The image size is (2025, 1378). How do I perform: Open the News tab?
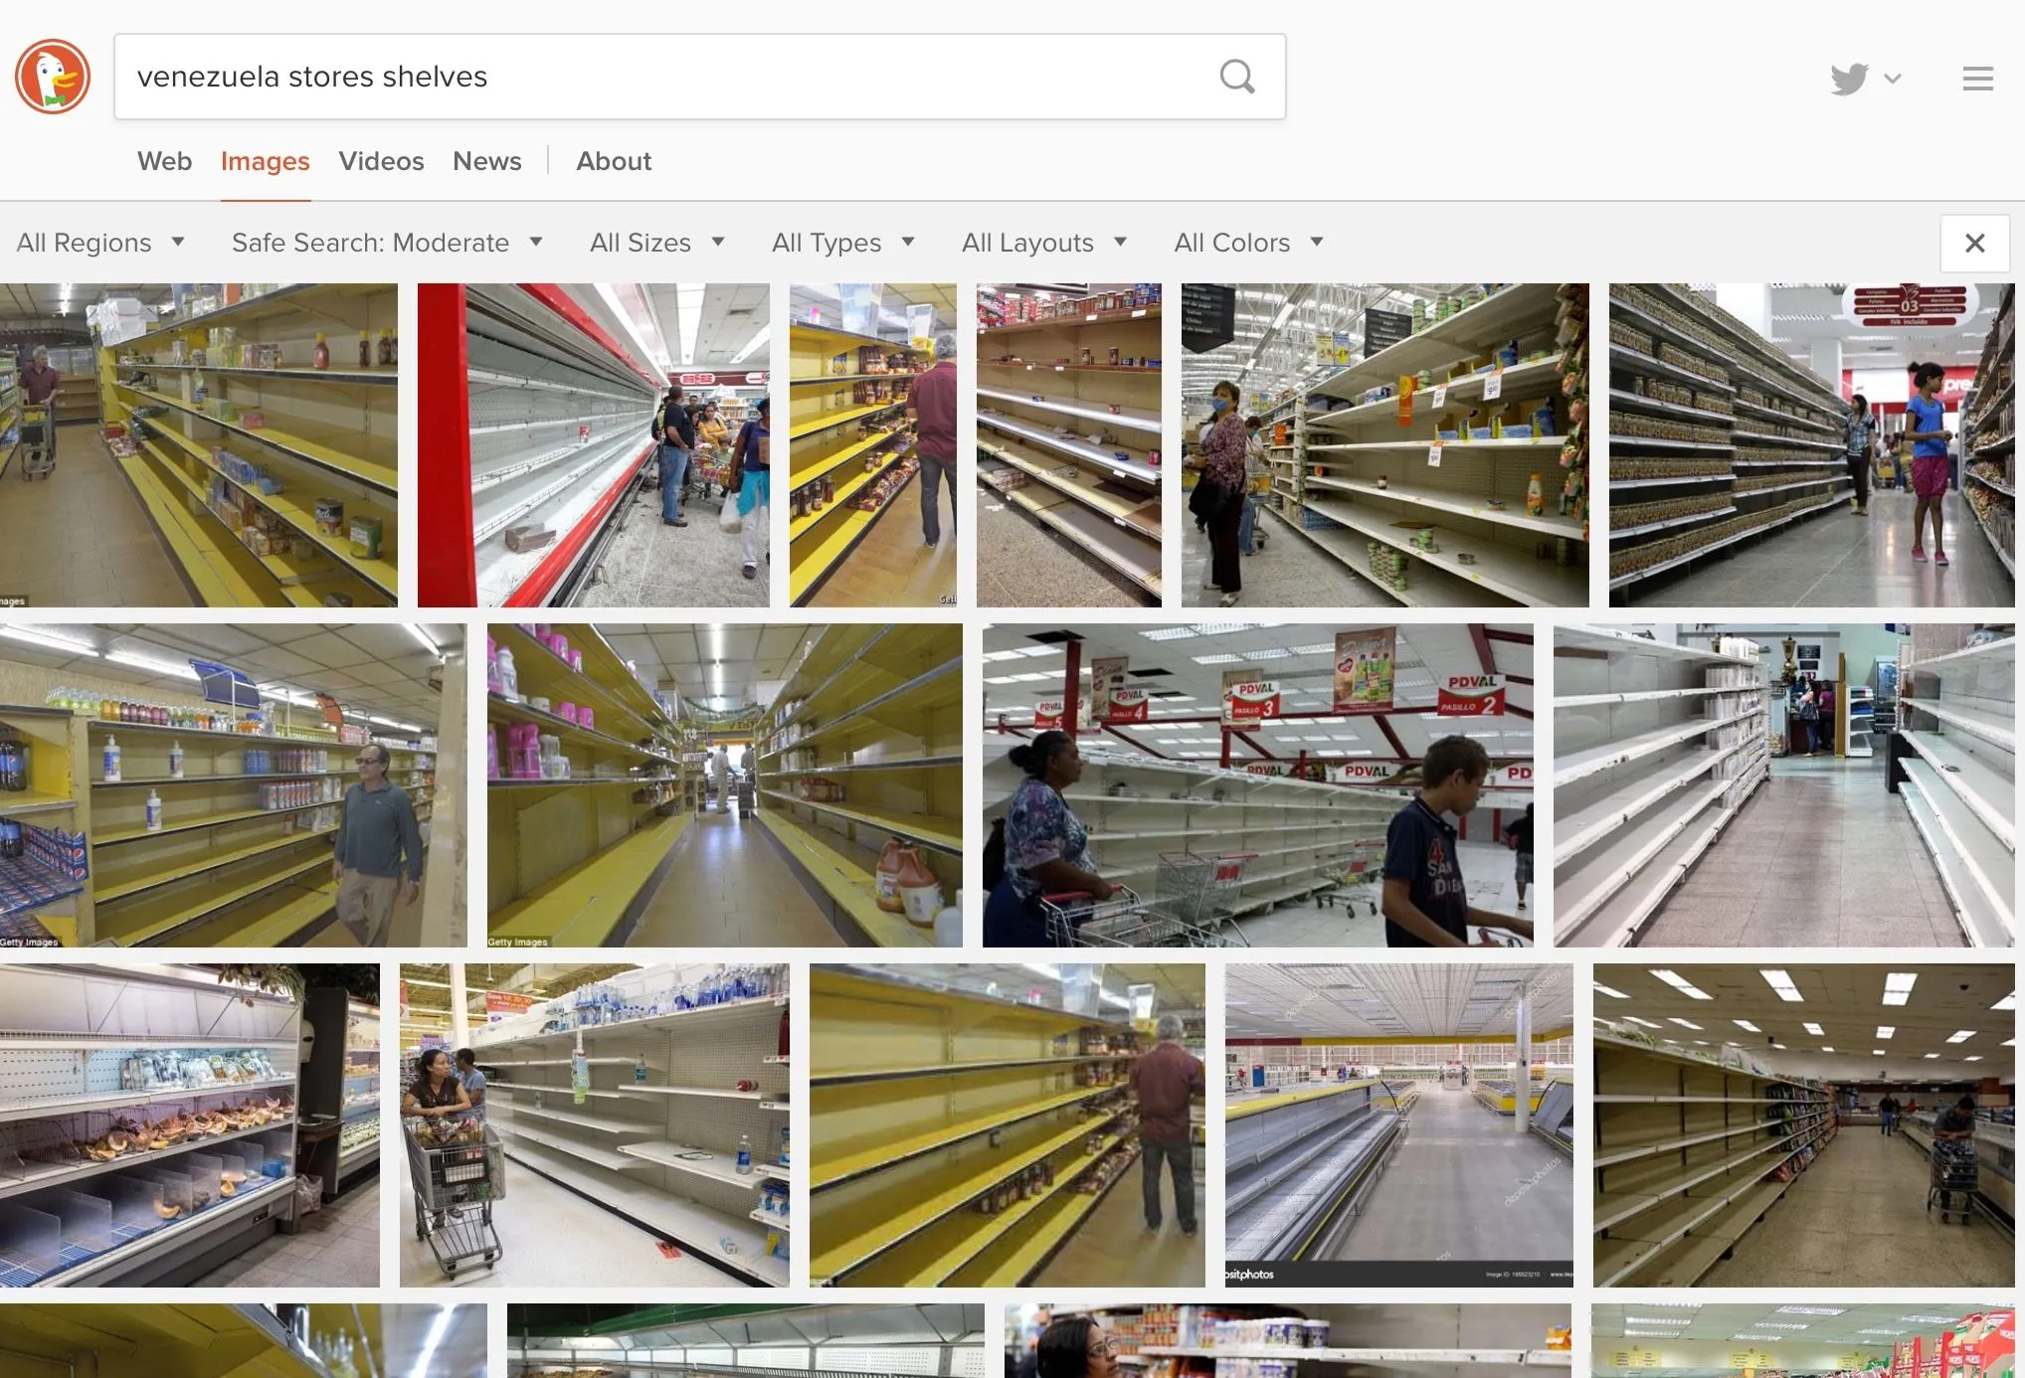[486, 161]
